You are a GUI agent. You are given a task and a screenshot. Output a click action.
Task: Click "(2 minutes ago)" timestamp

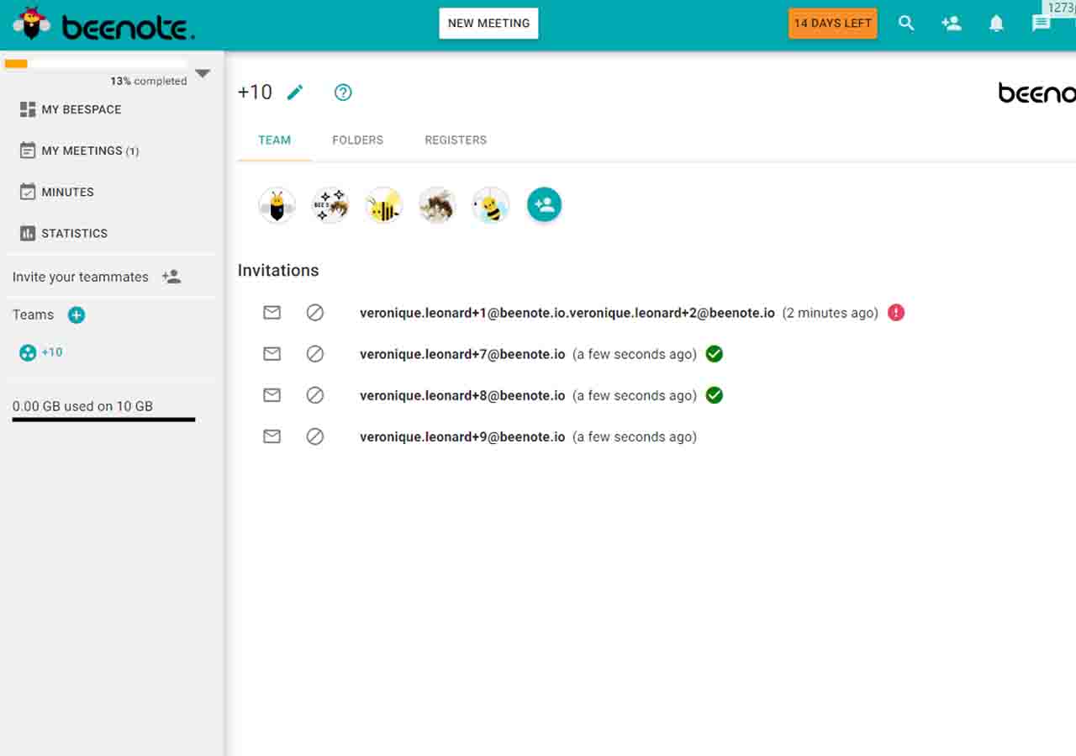pos(831,313)
